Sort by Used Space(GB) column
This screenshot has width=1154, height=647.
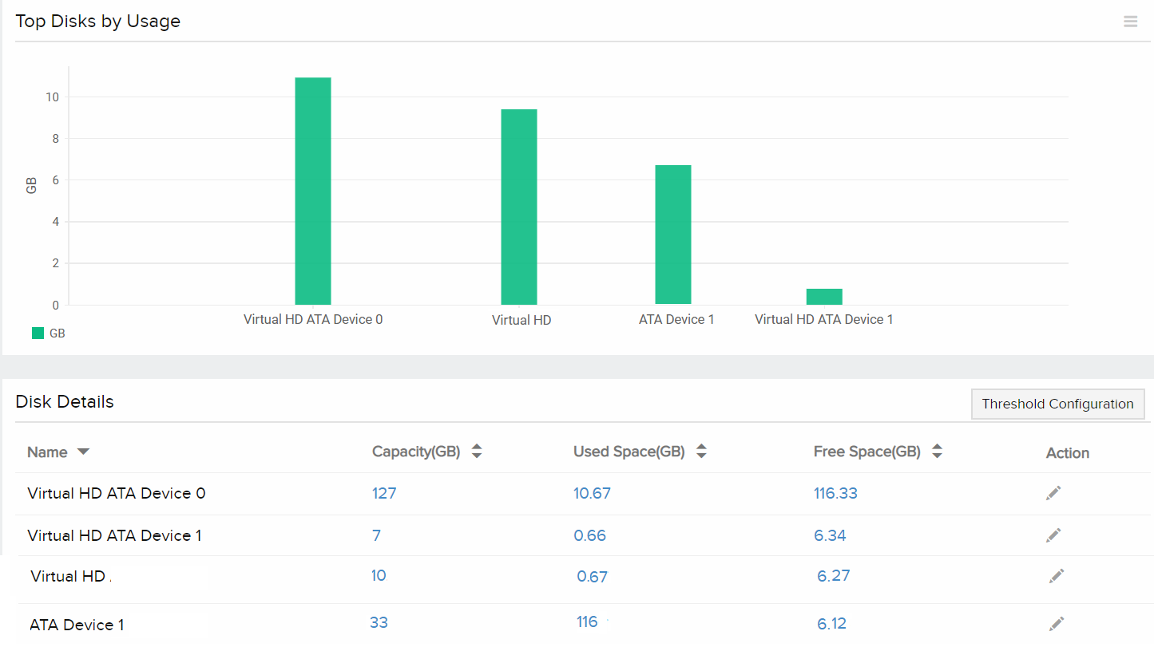tap(701, 452)
